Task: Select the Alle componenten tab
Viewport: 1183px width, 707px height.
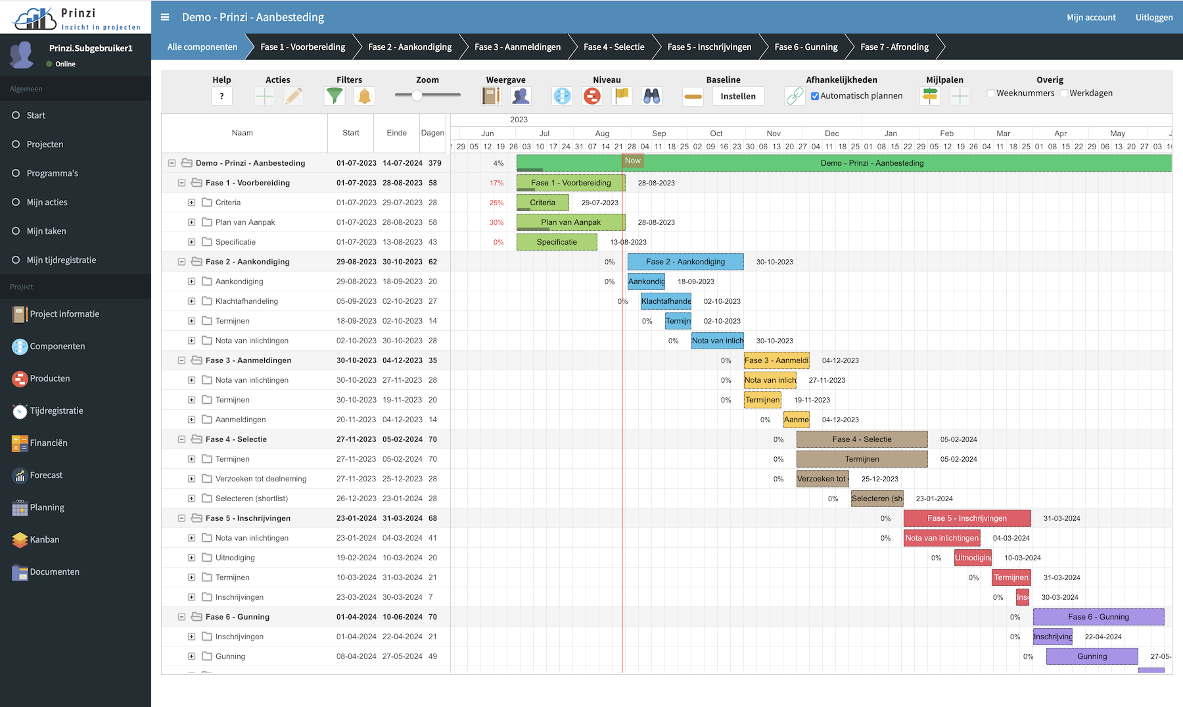Action: (202, 47)
